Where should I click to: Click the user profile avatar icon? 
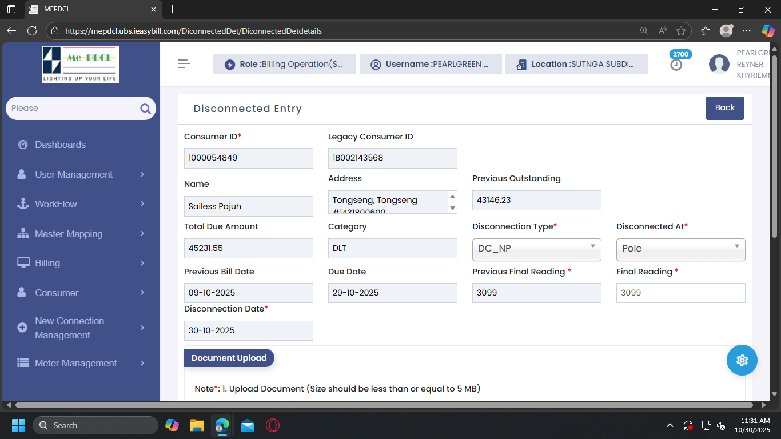tap(719, 65)
